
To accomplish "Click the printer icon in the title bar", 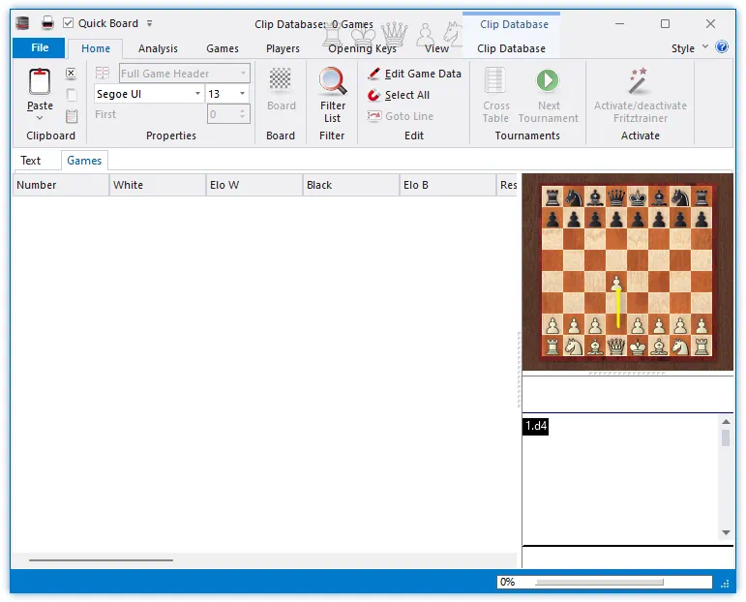I will click(x=47, y=23).
